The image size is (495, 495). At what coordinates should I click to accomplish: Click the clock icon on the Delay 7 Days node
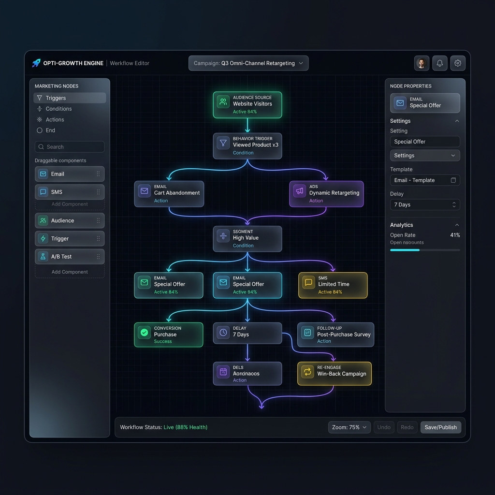223,333
